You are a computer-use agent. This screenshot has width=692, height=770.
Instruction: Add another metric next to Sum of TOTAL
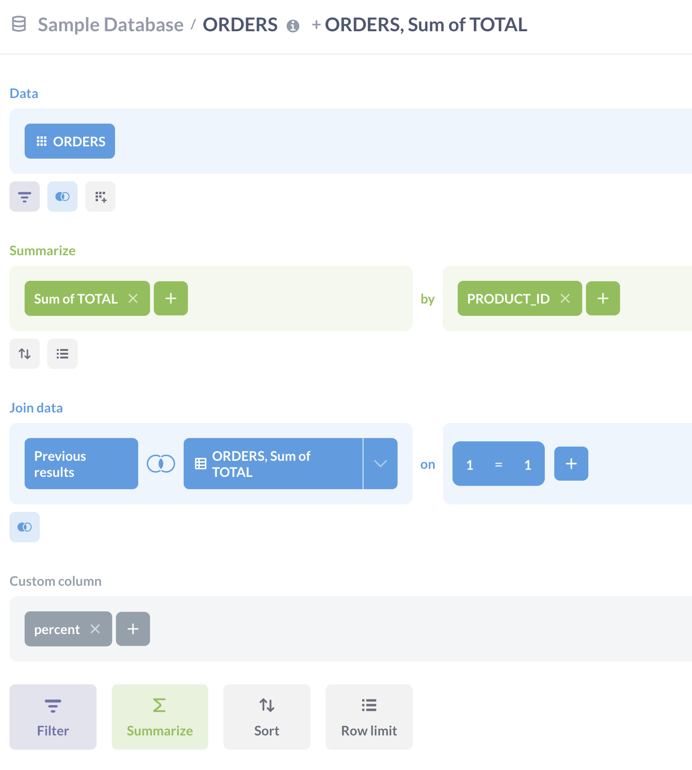(x=171, y=298)
